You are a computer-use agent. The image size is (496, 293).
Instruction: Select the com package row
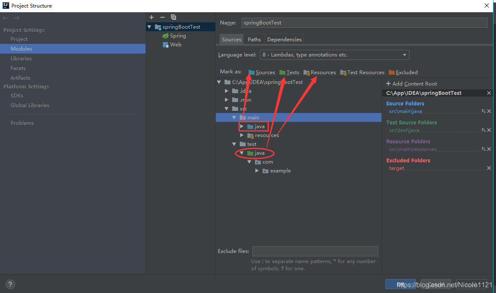[298, 162]
